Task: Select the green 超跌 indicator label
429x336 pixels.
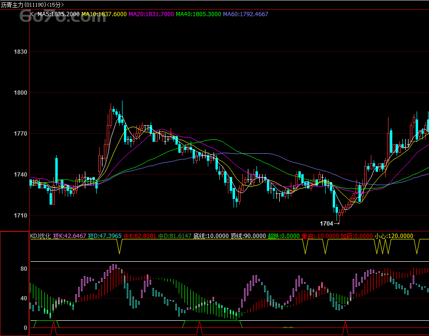Action: click(x=284, y=236)
